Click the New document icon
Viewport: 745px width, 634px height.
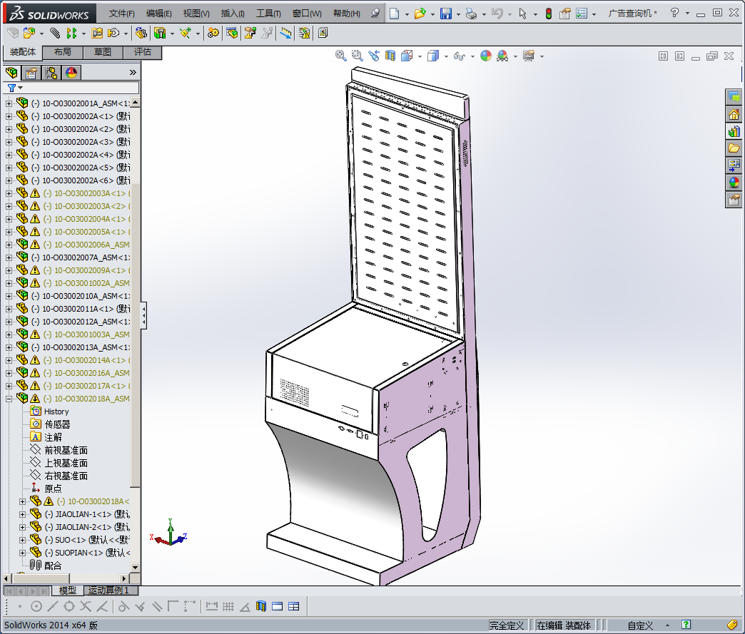(x=394, y=14)
